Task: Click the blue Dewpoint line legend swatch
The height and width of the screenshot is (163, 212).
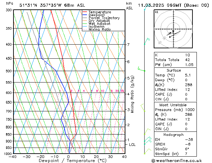Action: [x=85, y=15]
